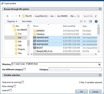Click the Search Dat field
Image resolution: width=104 pixels, height=94 pixels.
point(90,16)
